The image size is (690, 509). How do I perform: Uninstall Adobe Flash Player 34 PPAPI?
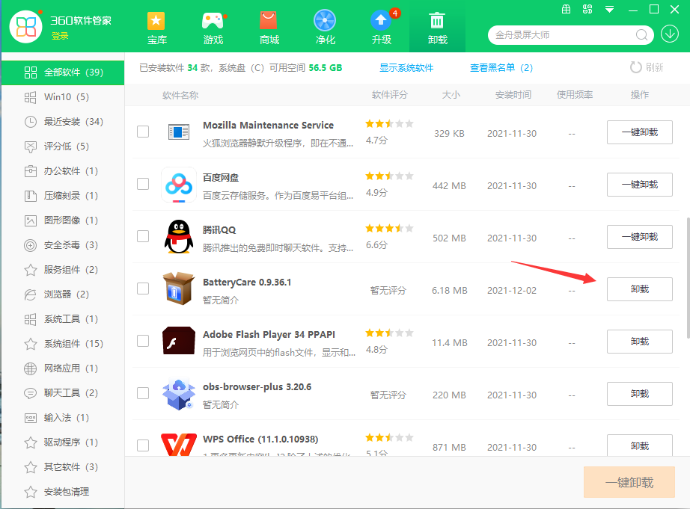639,342
